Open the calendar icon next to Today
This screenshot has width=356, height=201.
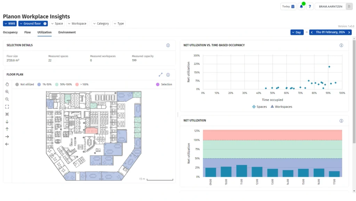click(x=293, y=6)
